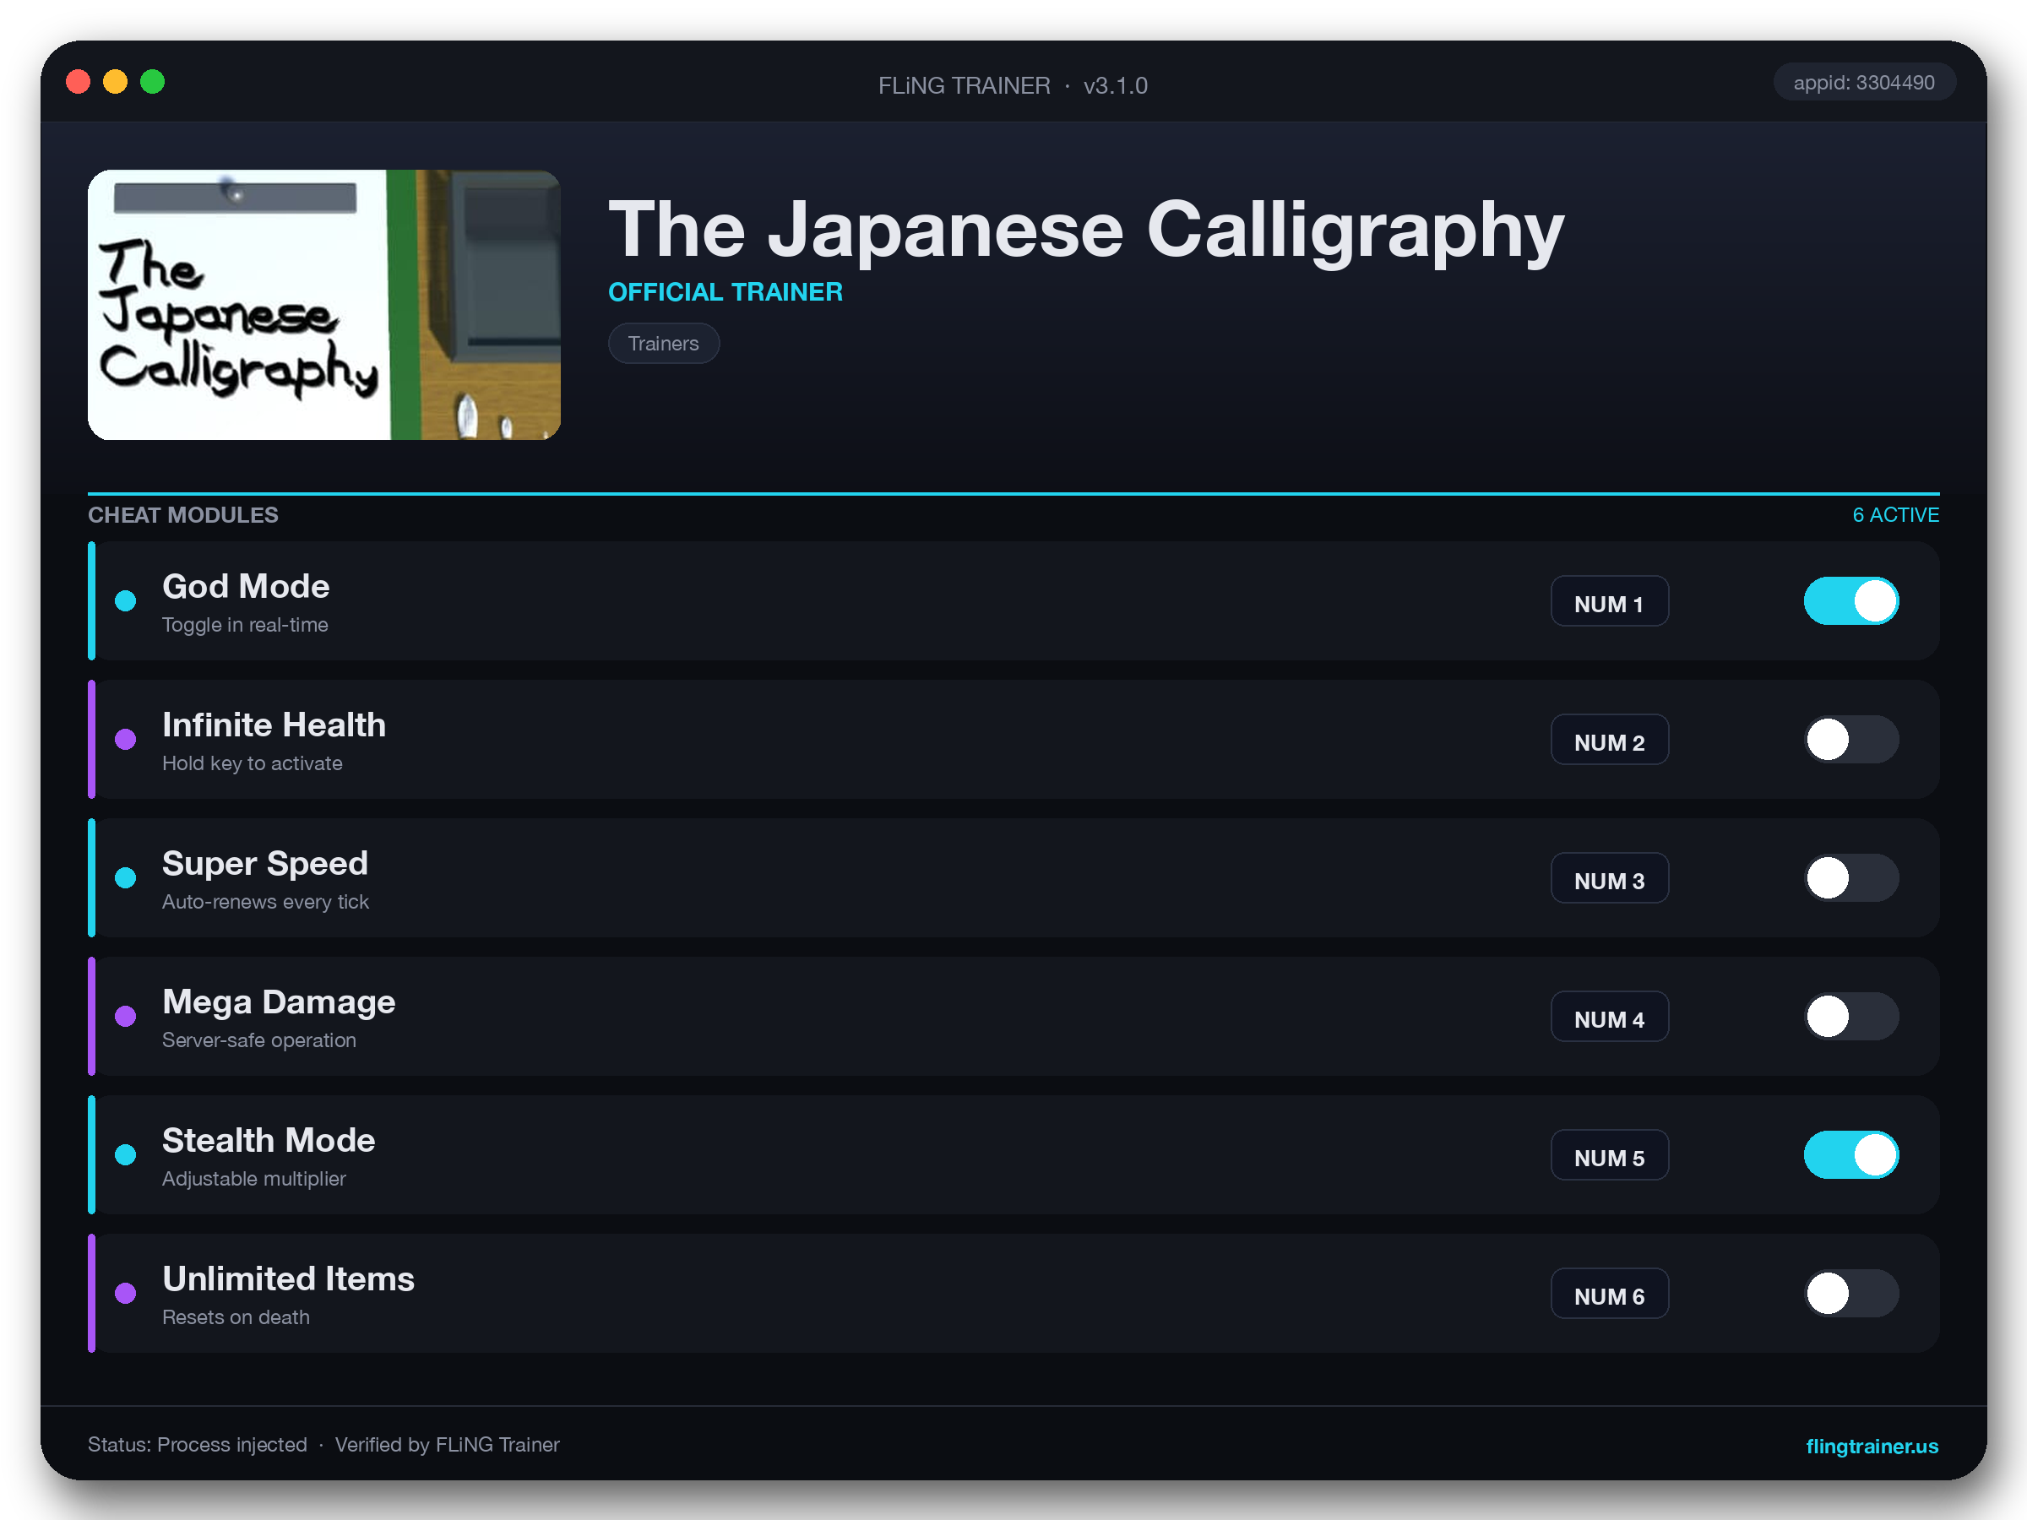Click Super Speed cyan status dot
The height and width of the screenshot is (1520, 2027).
[x=126, y=877]
